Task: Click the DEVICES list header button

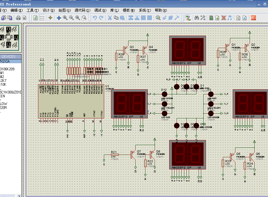Action: tap(9, 56)
